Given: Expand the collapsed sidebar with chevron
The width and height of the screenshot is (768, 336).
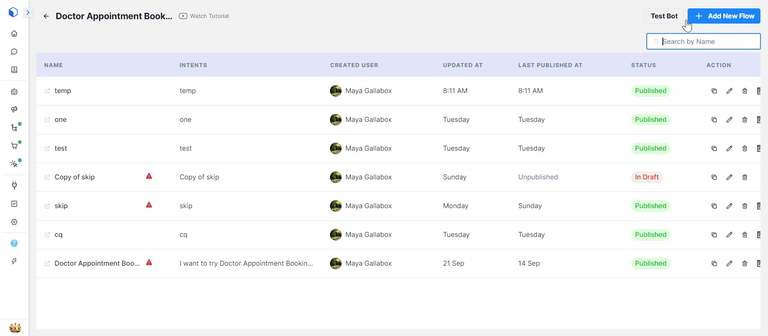Looking at the screenshot, I should click(28, 12).
